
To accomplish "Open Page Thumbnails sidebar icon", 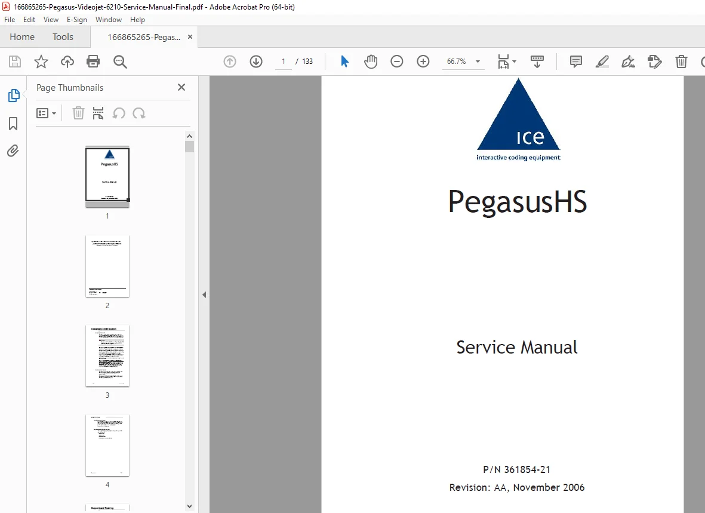I will pos(14,96).
